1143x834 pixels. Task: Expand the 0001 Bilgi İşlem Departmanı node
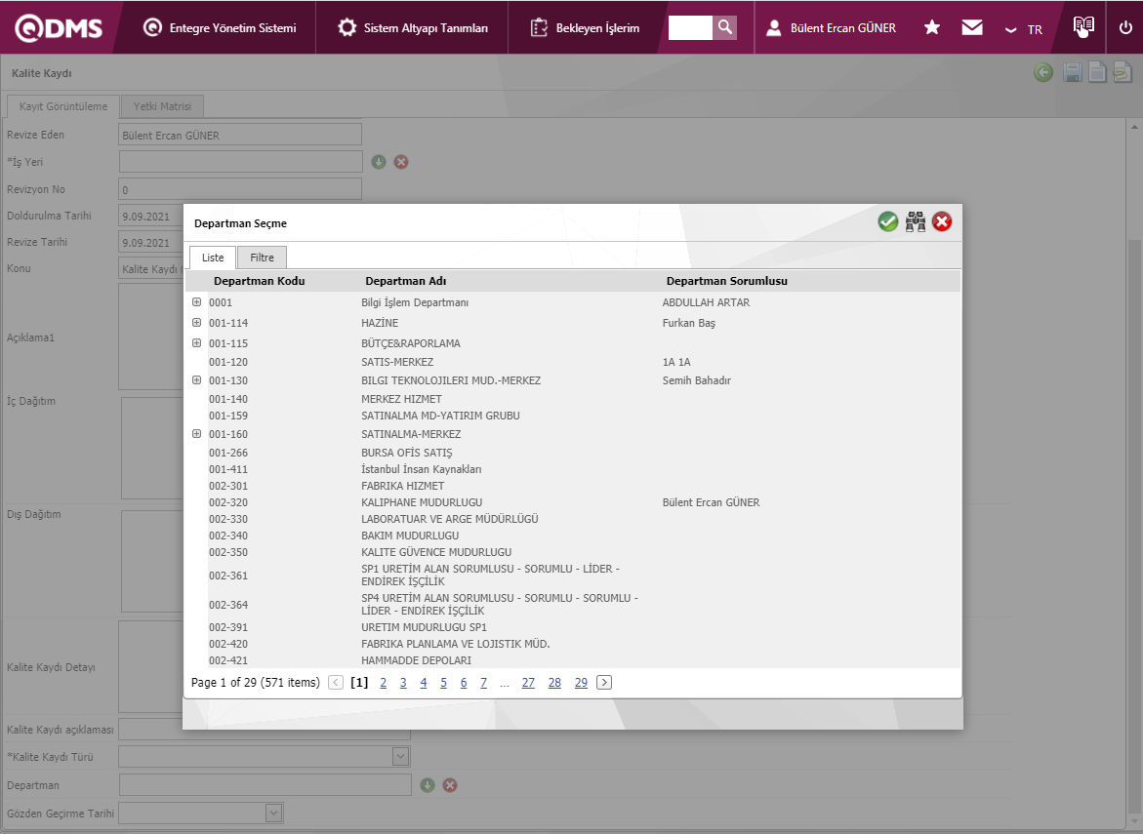click(197, 302)
